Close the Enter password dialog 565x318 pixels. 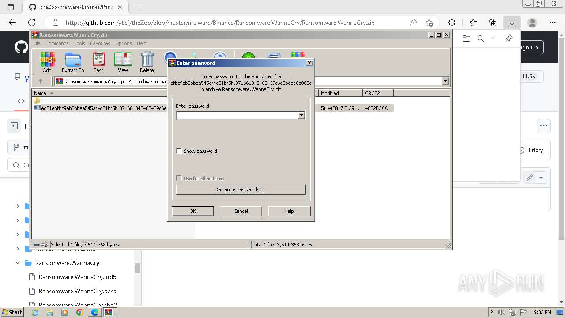click(309, 63)
